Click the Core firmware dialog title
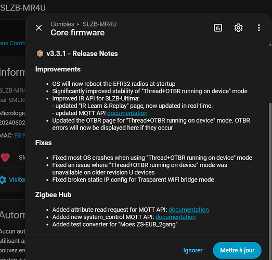Viewport: 272px width, 260px height. [x=77, y=33]
